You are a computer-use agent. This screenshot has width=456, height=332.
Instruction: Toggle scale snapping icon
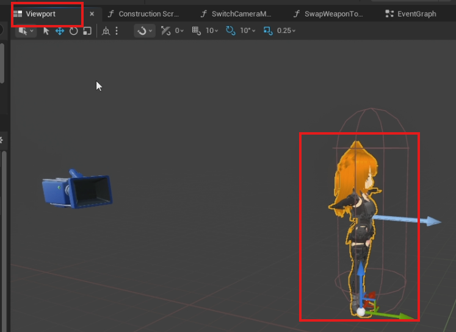pos(267,30)
